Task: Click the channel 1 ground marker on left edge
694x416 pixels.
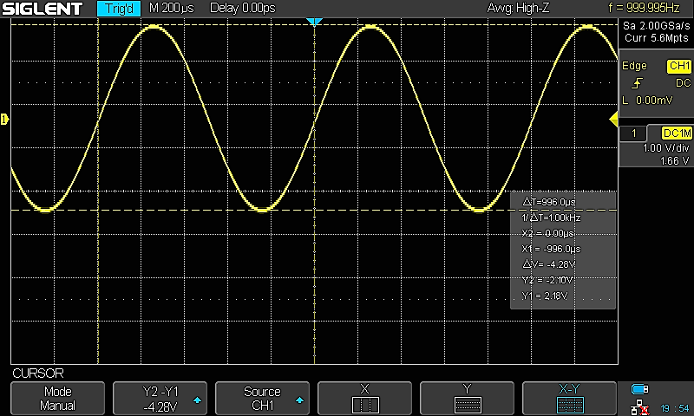Action: click(x=4, y=118)
